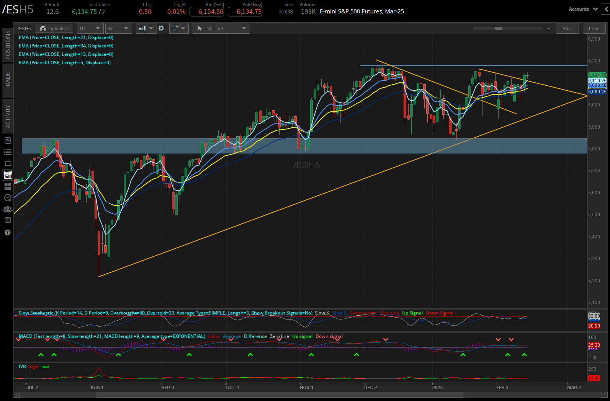Image resolution: width=610 pixels, height=401 pixels.
Task: Open the clock history sidebar icon
Action: [8, 197]
